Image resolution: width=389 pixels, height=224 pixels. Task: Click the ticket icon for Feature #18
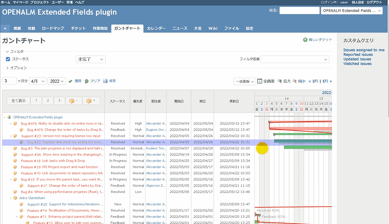15,160
